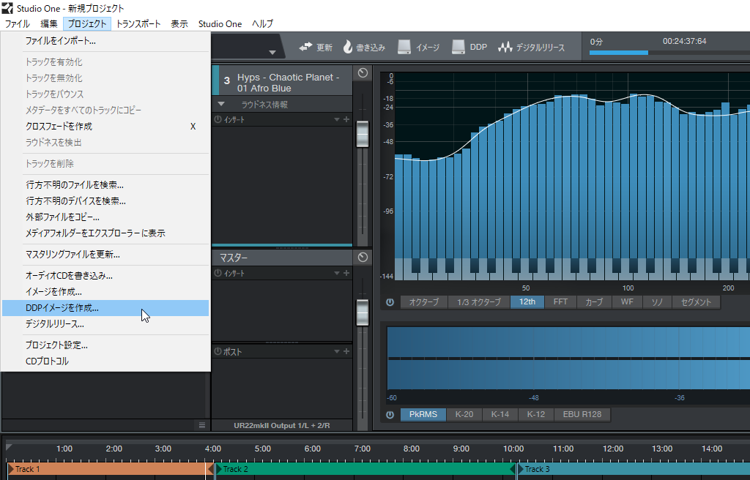Select EBU R128 metering mode
This screenshot has height=480, width=750.
point(582,414)
